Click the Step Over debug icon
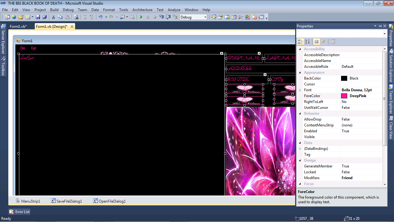 click(168, 17)
